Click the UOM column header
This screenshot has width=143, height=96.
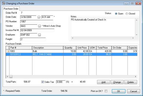pos(92,48)
